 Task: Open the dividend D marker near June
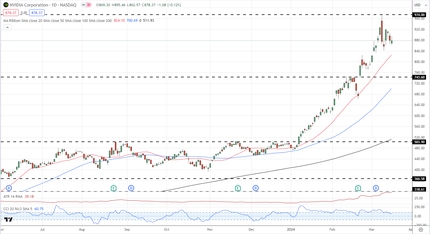(9, 188)
